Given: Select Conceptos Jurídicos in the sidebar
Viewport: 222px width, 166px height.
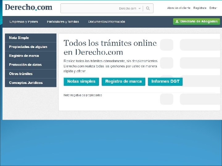Looking at the screenshot, I should coord(31,83).
